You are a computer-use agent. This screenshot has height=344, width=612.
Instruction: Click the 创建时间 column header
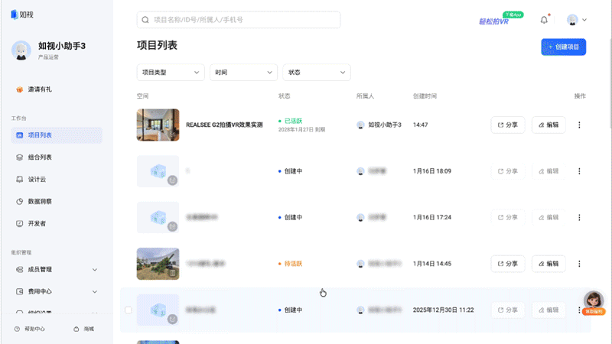[x=425, y=96]
